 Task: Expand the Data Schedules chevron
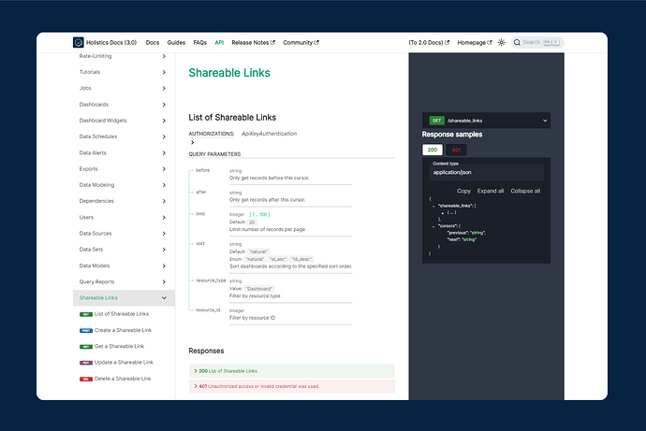click(x=164, y=136)
